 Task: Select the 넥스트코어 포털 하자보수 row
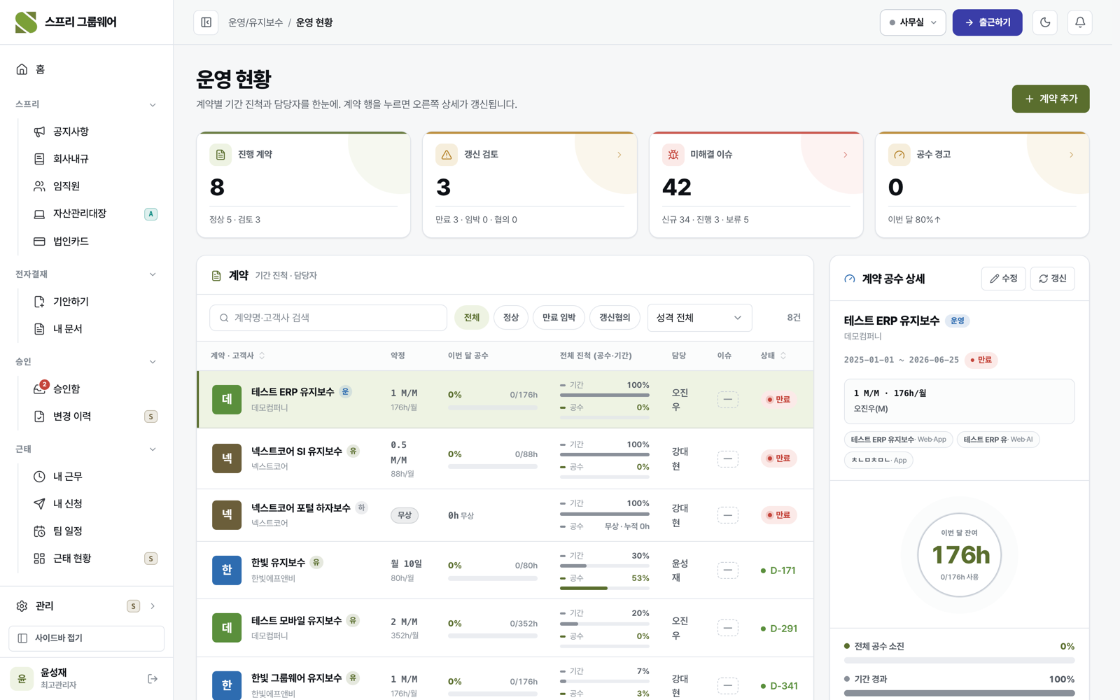coord(505,515)
